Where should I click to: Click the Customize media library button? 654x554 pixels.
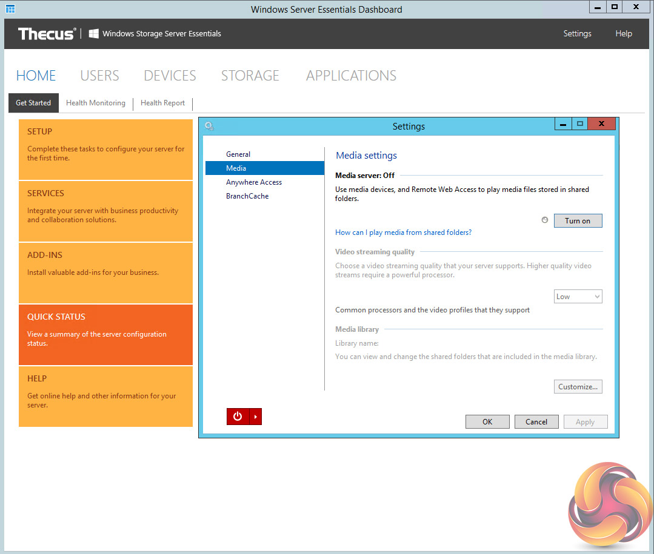(578, 386)
